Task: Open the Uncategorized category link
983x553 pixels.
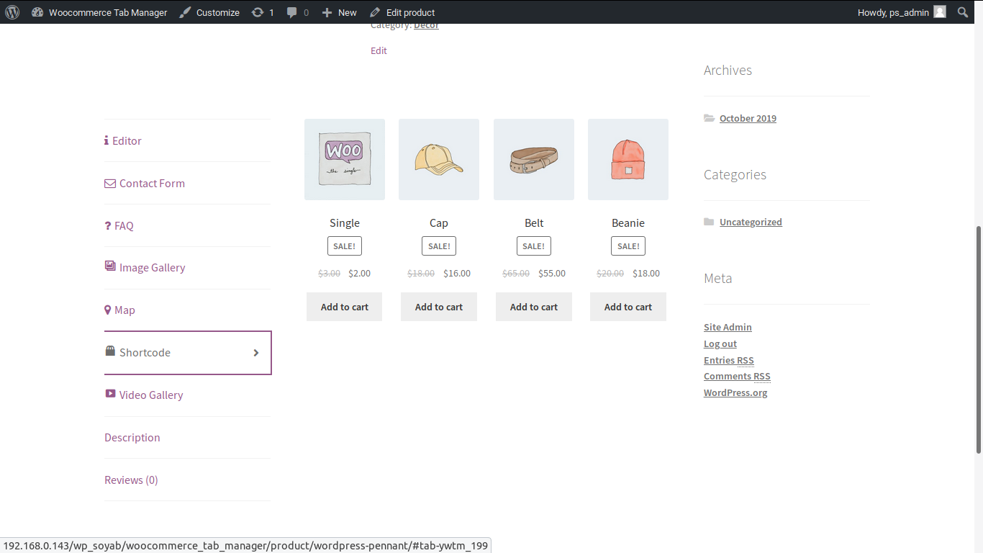Action: click(x=751, y=222)
